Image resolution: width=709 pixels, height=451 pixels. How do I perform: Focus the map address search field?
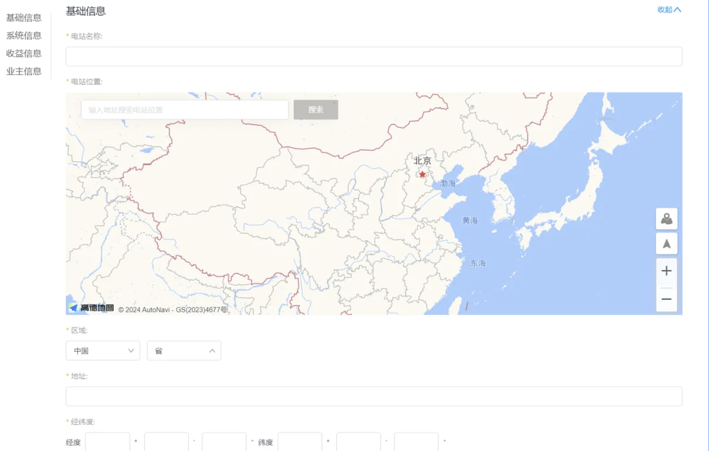tap(185, 110)
